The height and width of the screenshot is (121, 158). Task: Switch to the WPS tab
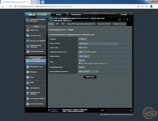(57, 24)
